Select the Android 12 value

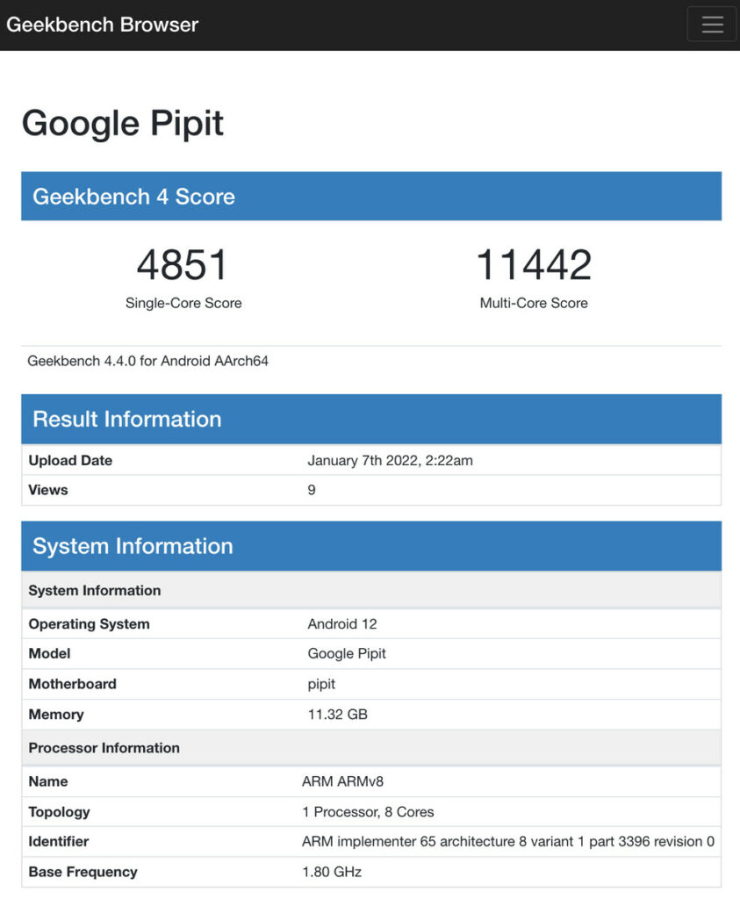click(342, 624)
